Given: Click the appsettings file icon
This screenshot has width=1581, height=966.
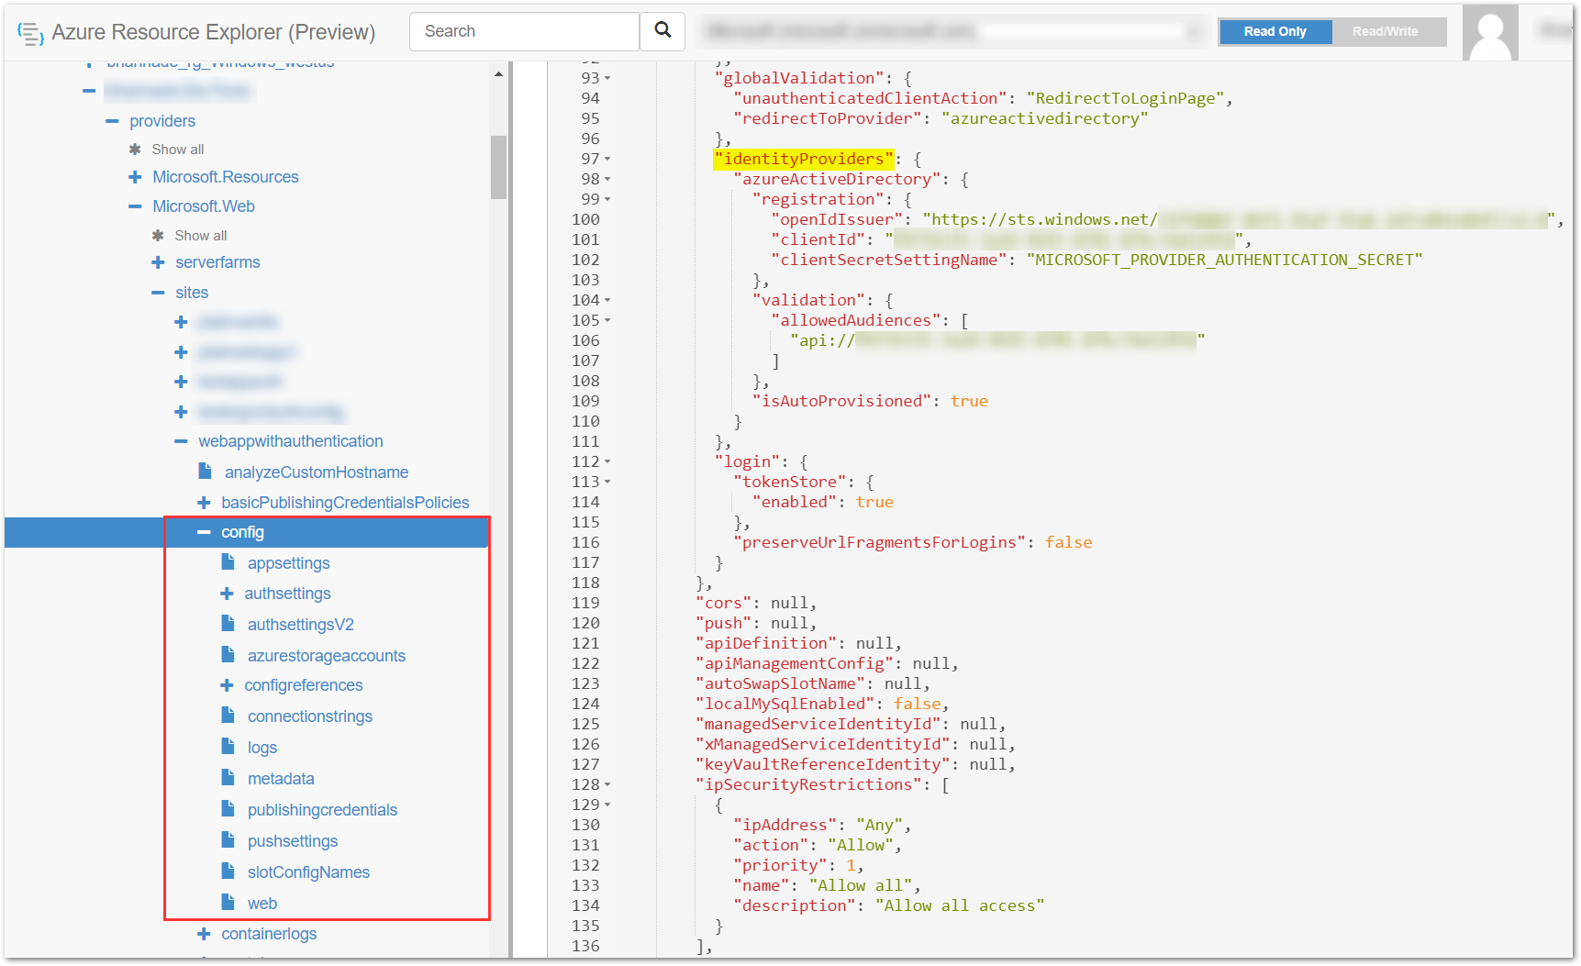Looking at the screenshot, I should [228, 562].
